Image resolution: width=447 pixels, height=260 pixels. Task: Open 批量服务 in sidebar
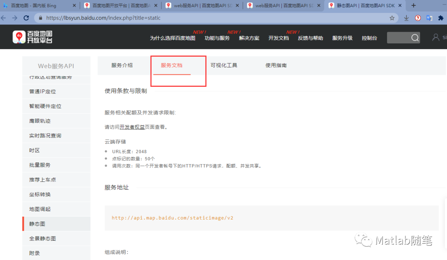56,165
